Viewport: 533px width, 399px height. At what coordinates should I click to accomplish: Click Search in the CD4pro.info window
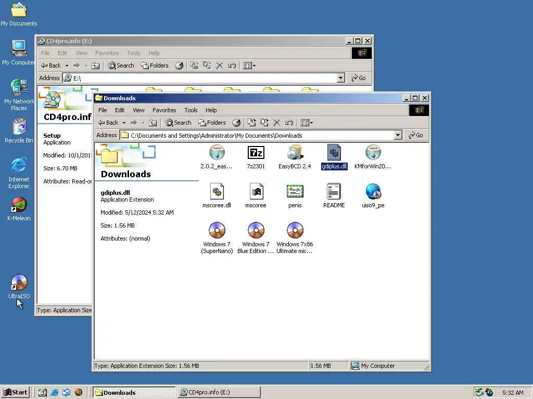click(121, 65)
